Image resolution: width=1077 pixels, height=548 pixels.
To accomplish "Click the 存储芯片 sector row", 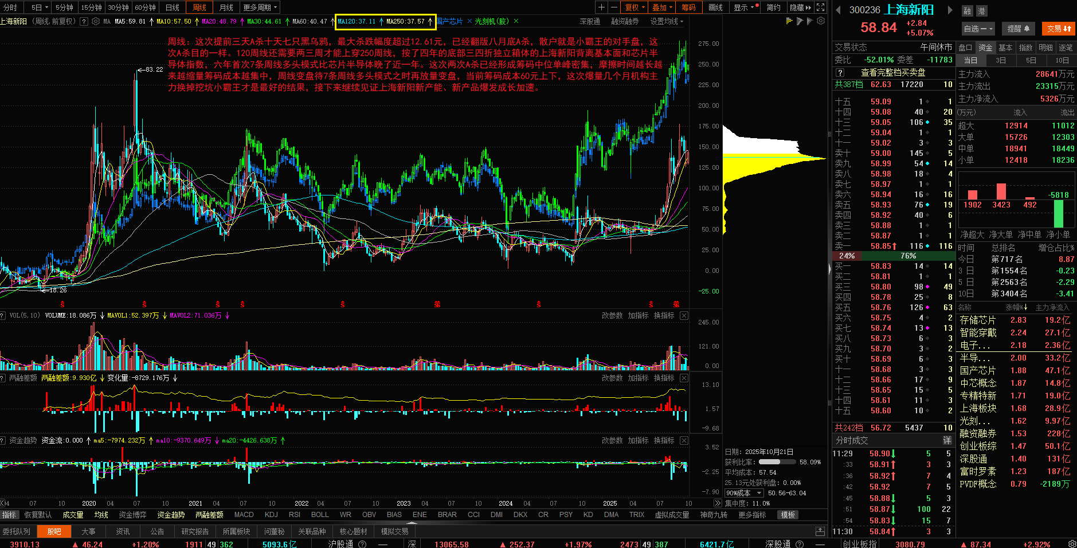I will coord(1016,320).
